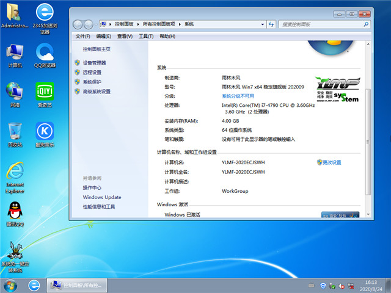Click the shield icon beside 系统保护

coord(78,82)
